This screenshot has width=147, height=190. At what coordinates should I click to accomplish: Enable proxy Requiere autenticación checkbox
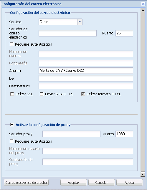click(x=11, y=141)
